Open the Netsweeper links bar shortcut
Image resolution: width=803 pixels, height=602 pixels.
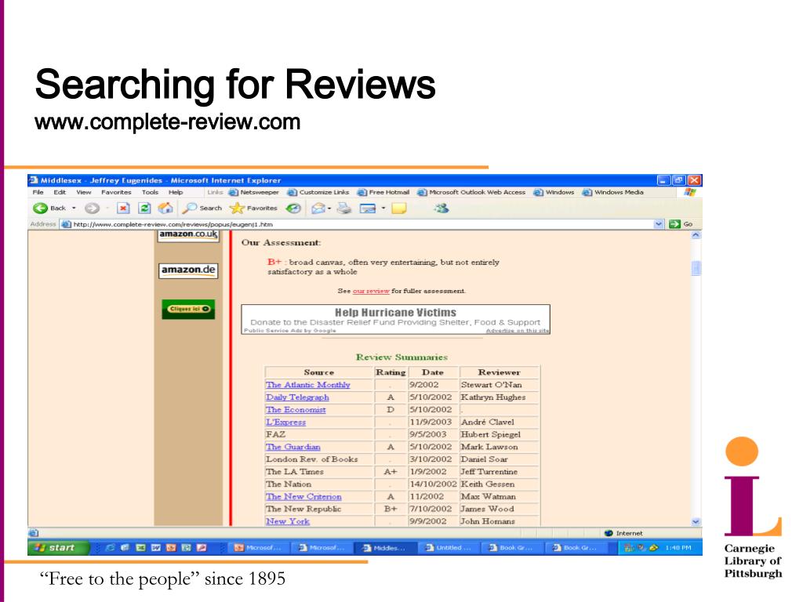[254, 193]
